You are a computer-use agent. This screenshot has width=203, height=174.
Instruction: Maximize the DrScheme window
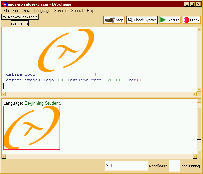192,4
